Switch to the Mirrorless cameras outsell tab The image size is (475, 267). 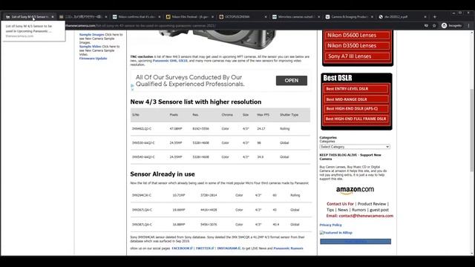click(x=295, y=17)
